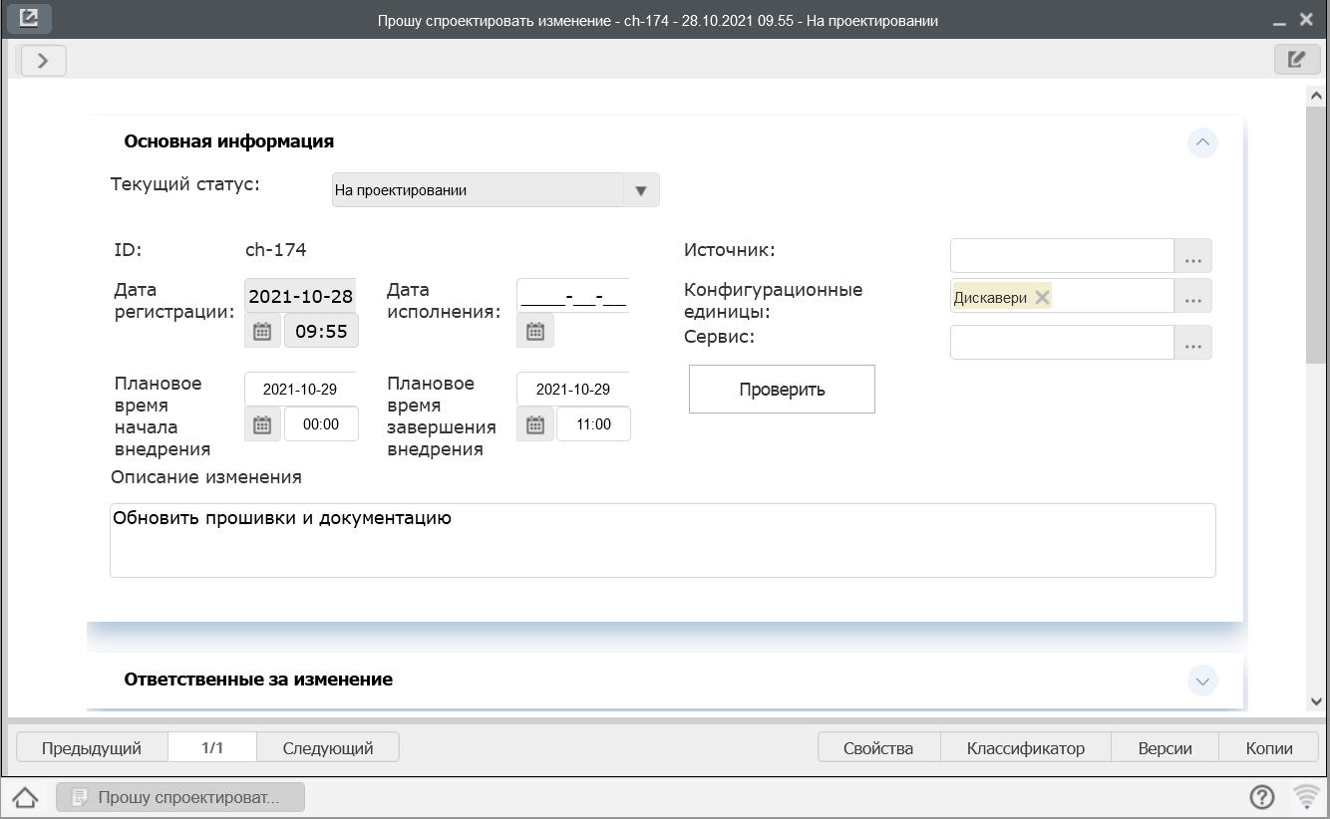Go to Следующий record
The width and height of the screenshot is (1330, 819).
tap(328, 747)
